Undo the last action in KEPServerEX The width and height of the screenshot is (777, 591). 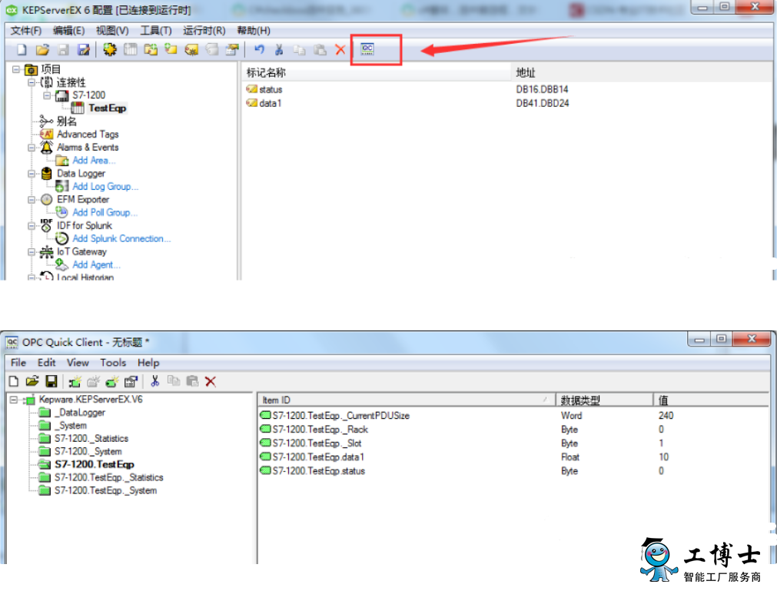pyautogui.click(x=259, y=49)
